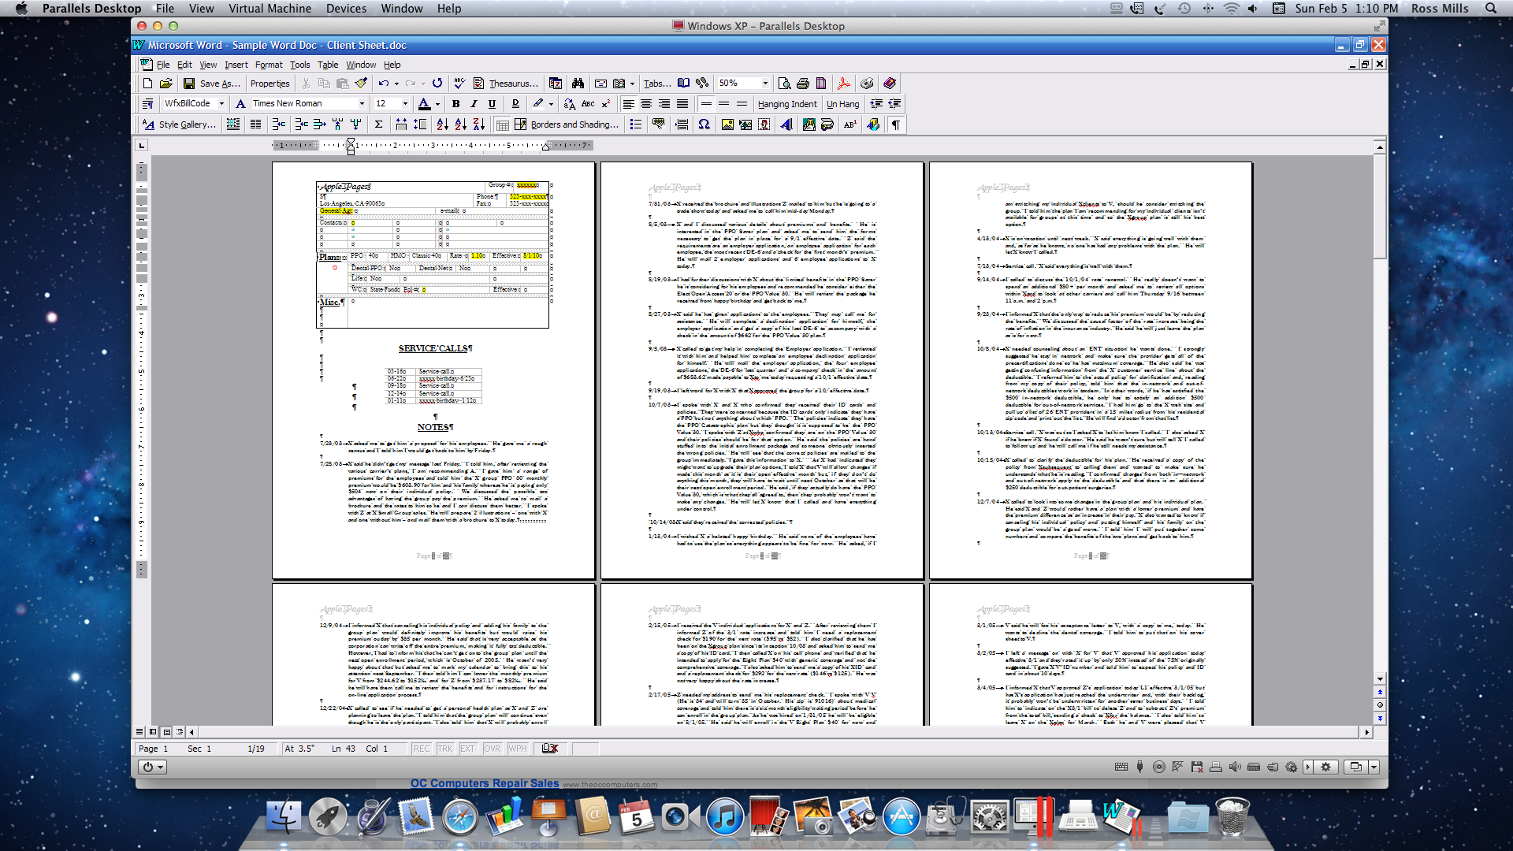Viewport: 1513px width, 851px height.
Task: Open Finder from the Dock
Action: pyautogui.click(x=283, y=816)
